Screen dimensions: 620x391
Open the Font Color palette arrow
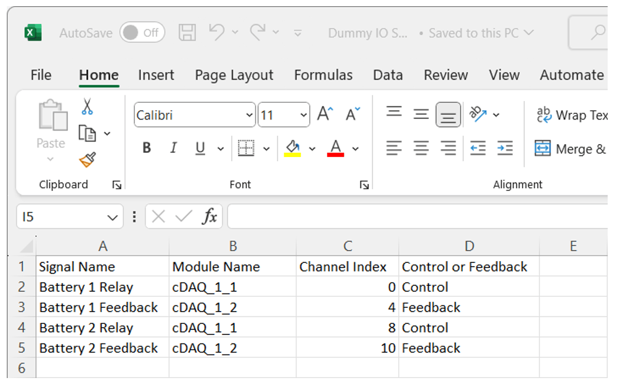[356, 149]
